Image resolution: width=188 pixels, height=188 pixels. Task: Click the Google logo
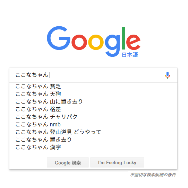(x=94, y=41)
